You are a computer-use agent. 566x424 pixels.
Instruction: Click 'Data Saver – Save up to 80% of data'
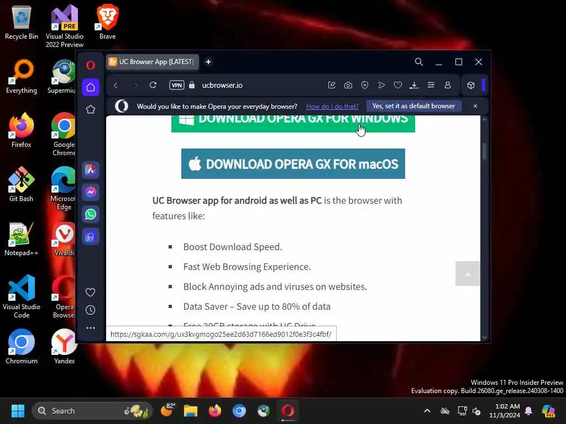[256, 306]
